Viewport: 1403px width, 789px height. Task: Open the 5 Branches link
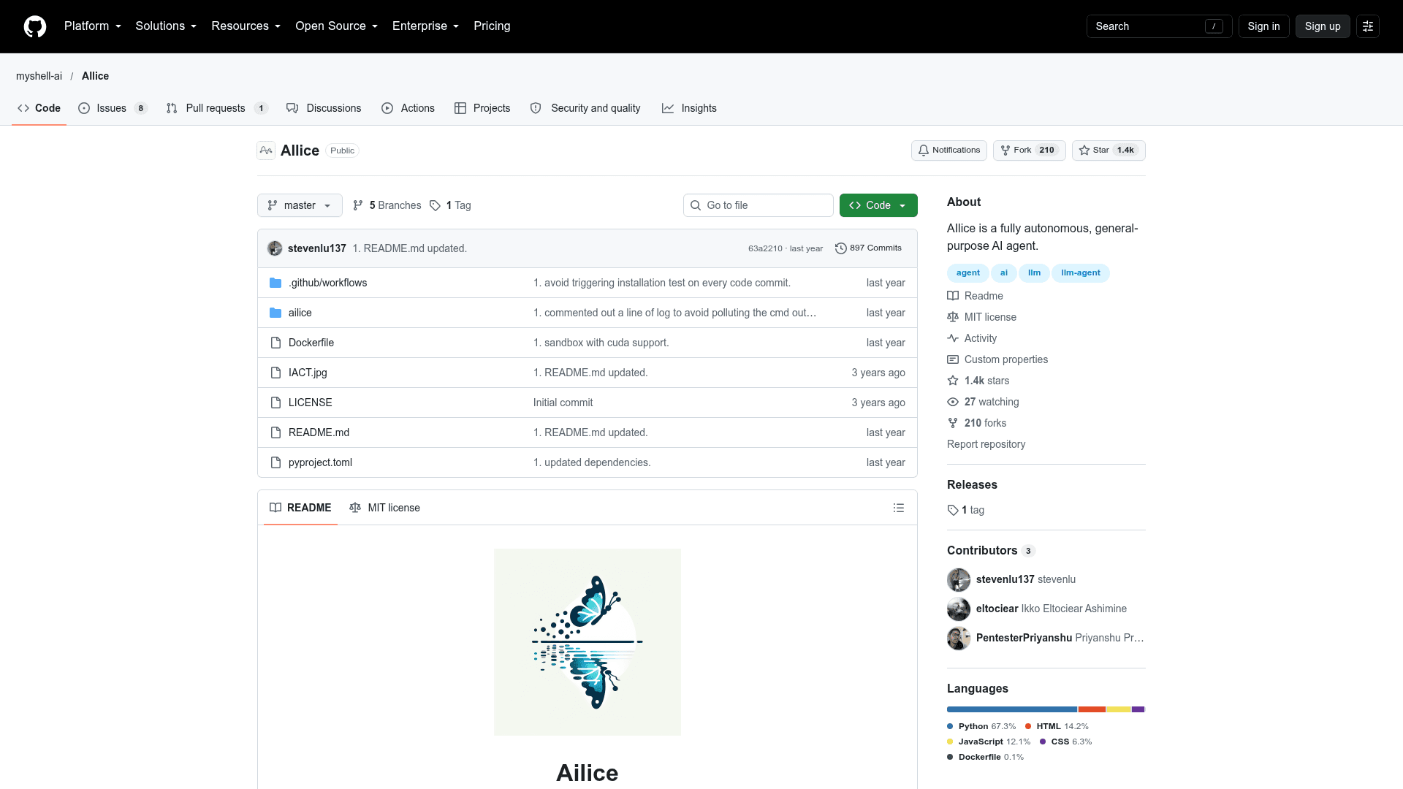(387, 205)
